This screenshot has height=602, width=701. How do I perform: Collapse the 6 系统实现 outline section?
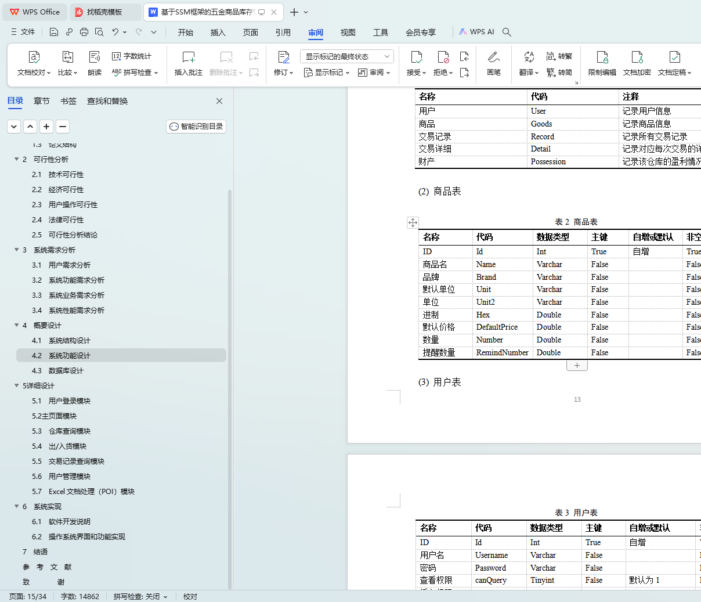17,506
